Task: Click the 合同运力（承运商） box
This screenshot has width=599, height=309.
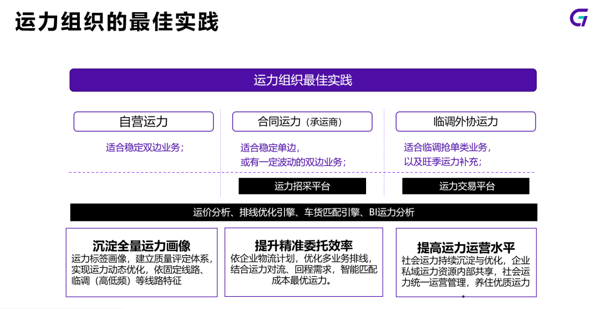Action: 302,122
